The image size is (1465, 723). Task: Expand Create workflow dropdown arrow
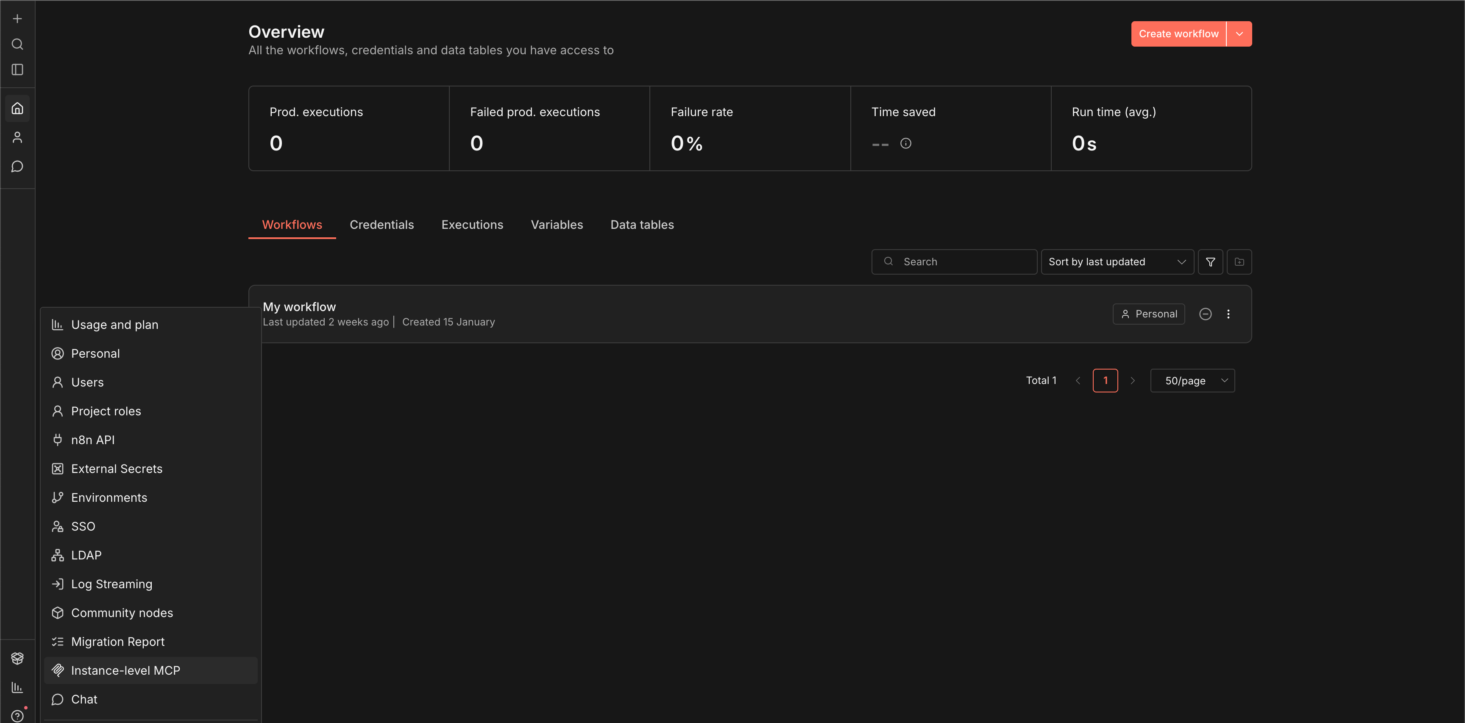coord(1239,34)
